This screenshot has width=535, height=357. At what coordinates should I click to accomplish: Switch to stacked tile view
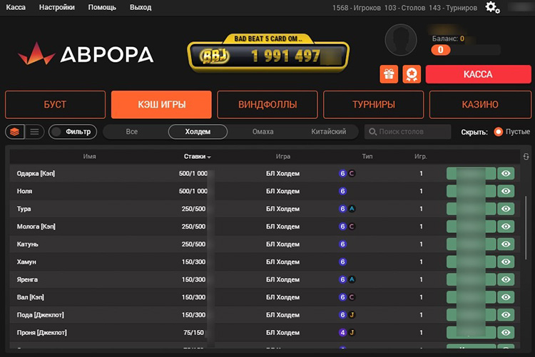point(14,132)
